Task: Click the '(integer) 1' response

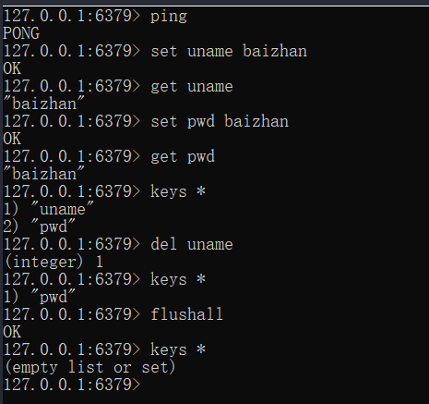Action: pos(54,262)
